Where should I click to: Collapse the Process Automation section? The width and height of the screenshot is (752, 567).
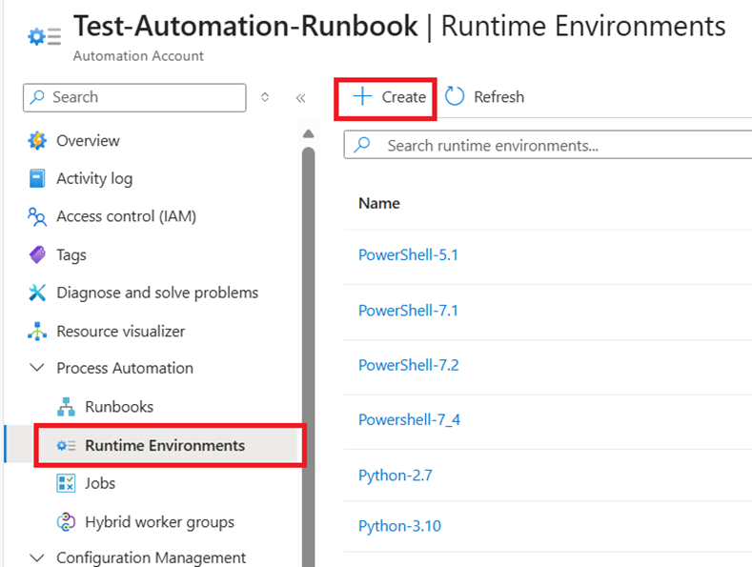tap(37, 368)
